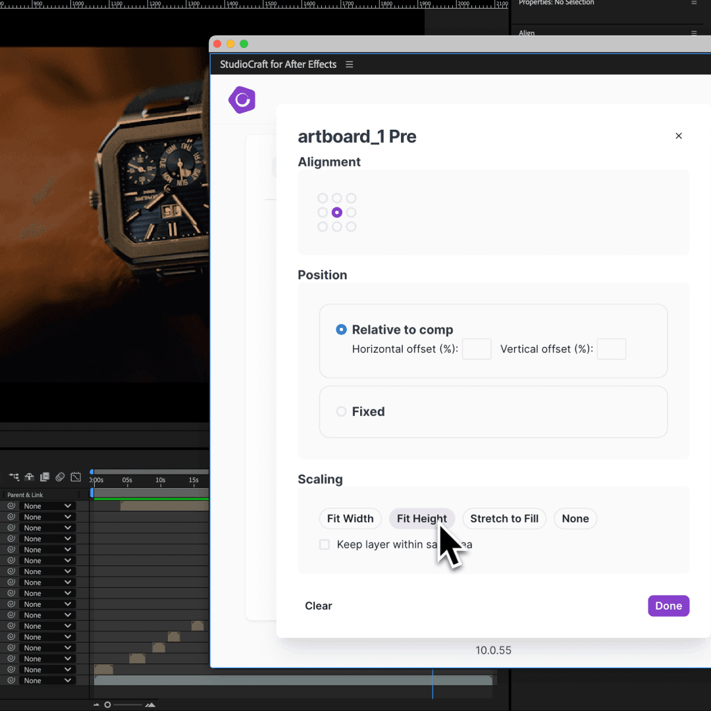Open the StudioCraft hamburger menu icon
711x711 pixels.
(x=350, y=64)
